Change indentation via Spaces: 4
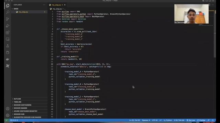This screenshot has width=220, height=123. 146,120
